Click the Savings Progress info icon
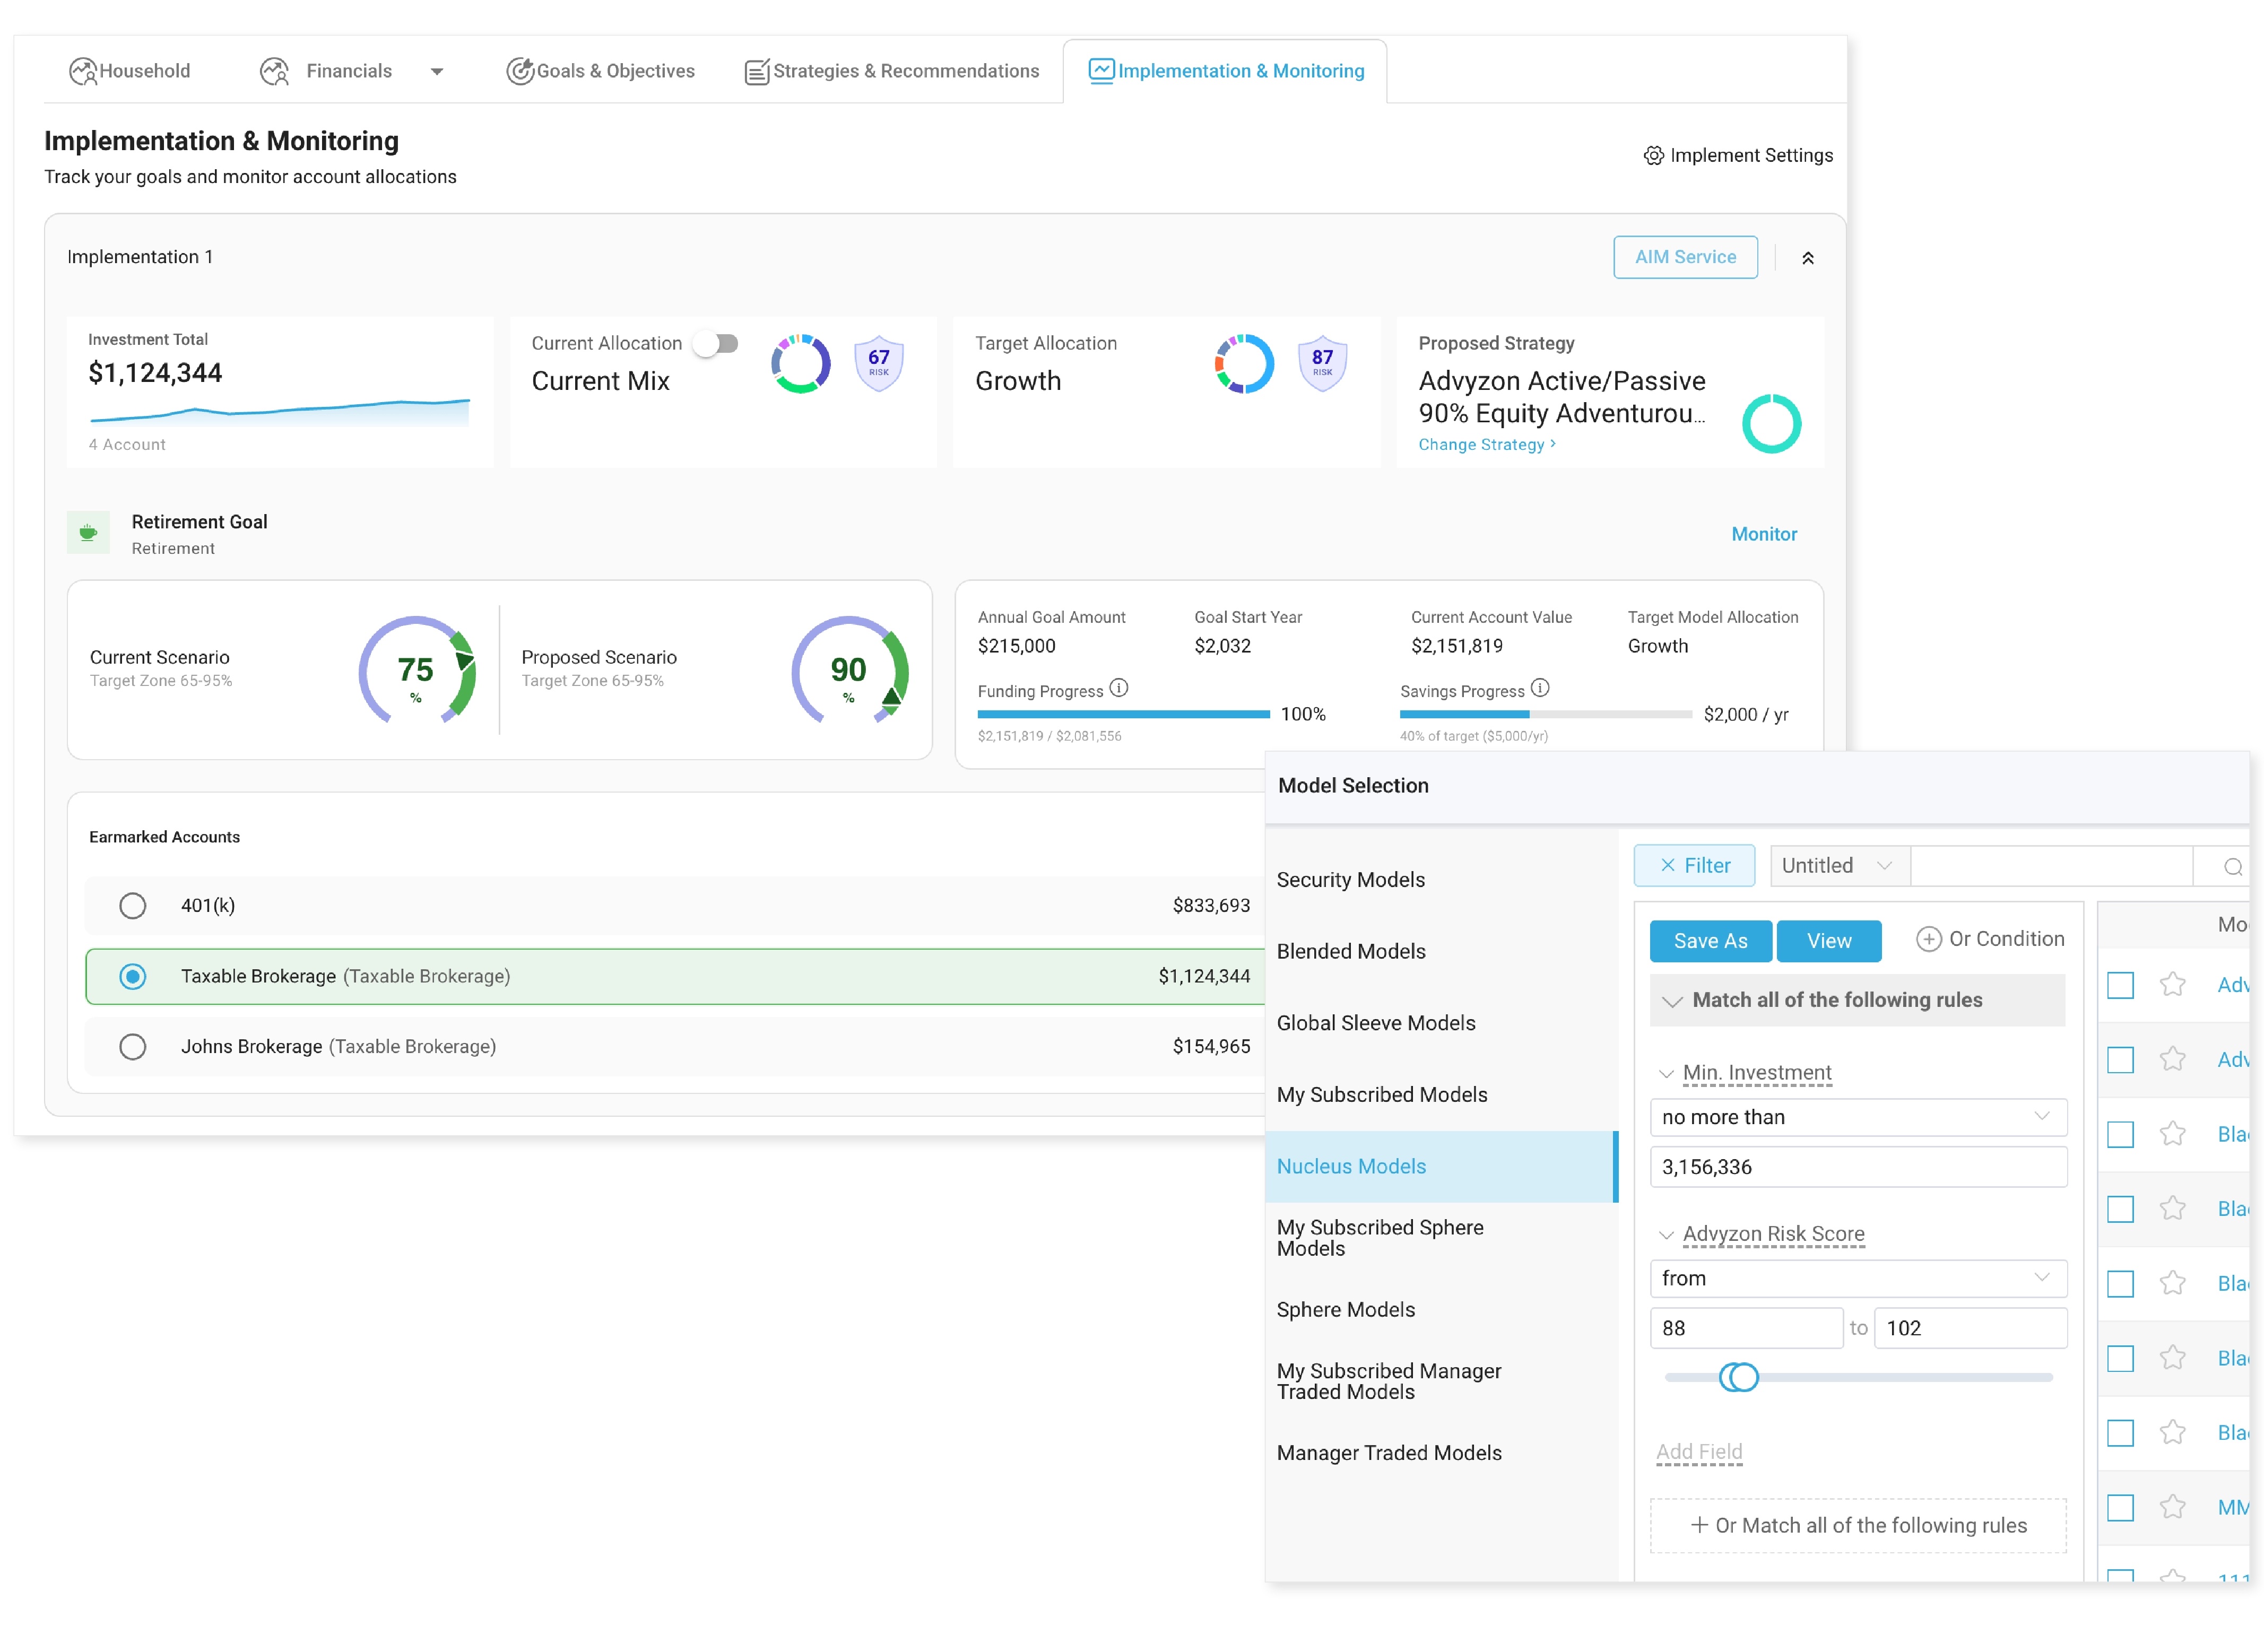 click(x=1539, y=688)
